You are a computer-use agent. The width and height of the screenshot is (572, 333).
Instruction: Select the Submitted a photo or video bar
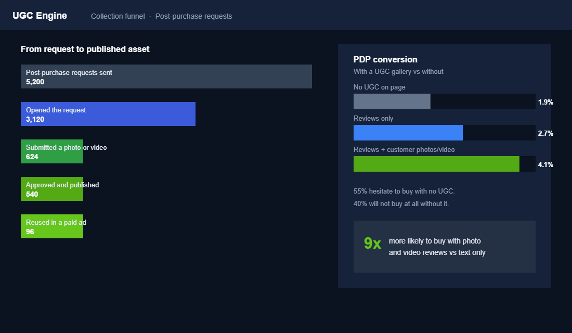(52, 151)
